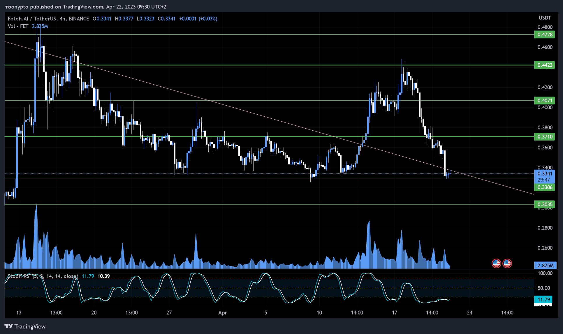
Task: Click the 0.4800 price scale label
Action: point(545,27)
